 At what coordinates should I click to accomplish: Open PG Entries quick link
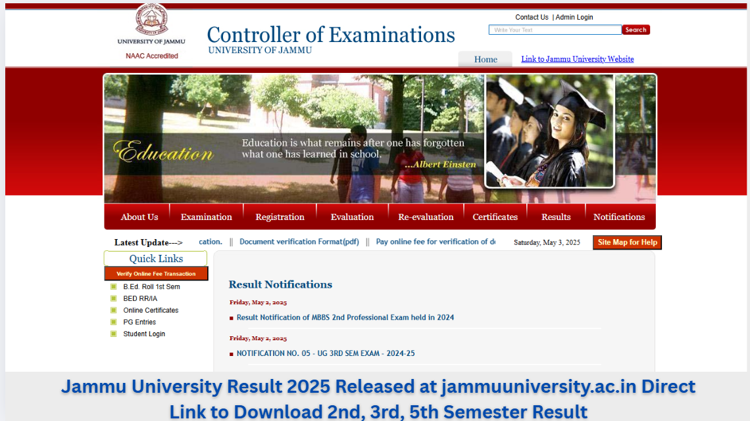click(x=139, y=322)
